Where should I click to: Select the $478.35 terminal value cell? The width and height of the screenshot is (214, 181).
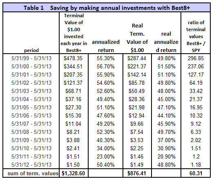[x=73, y=59]
